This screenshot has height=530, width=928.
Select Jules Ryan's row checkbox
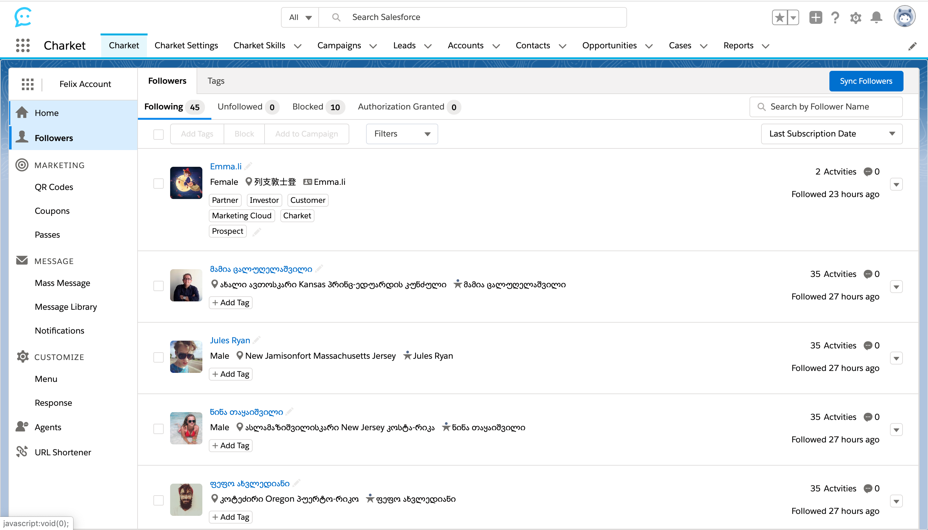(159, 357)
